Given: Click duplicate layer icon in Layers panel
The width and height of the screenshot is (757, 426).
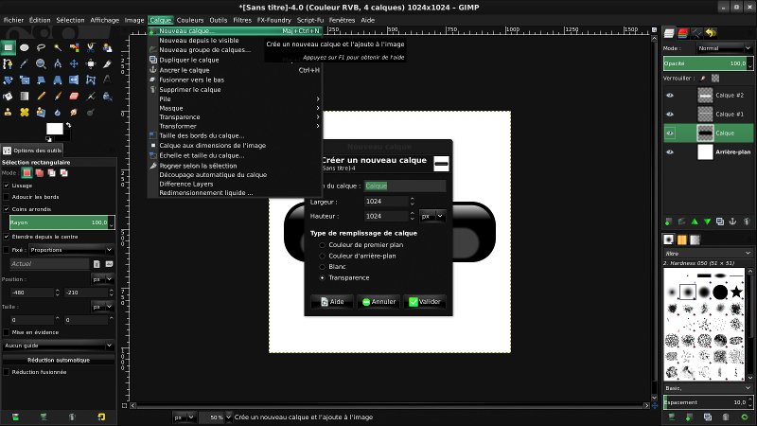Looking at the screenshot, I should point(720,222).
